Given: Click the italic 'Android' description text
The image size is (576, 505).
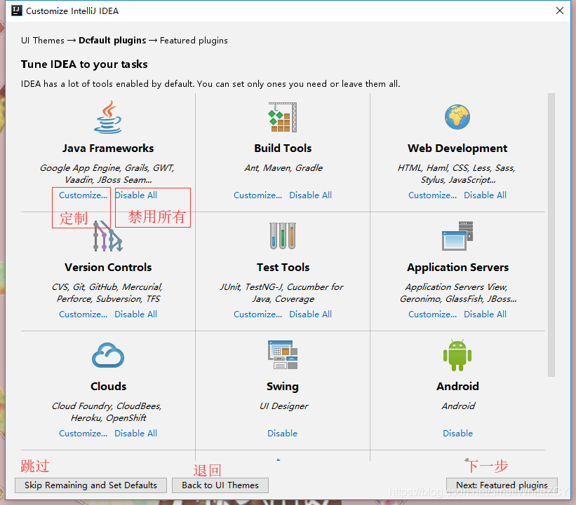Looking at the screenshot, I should [458, 406].
